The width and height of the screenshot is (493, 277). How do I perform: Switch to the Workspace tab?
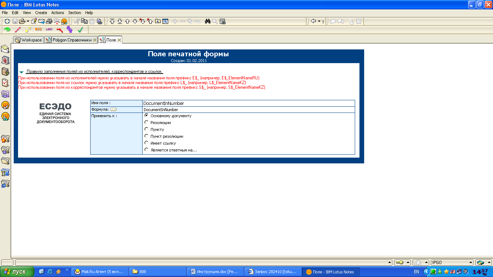pos(28,40)
